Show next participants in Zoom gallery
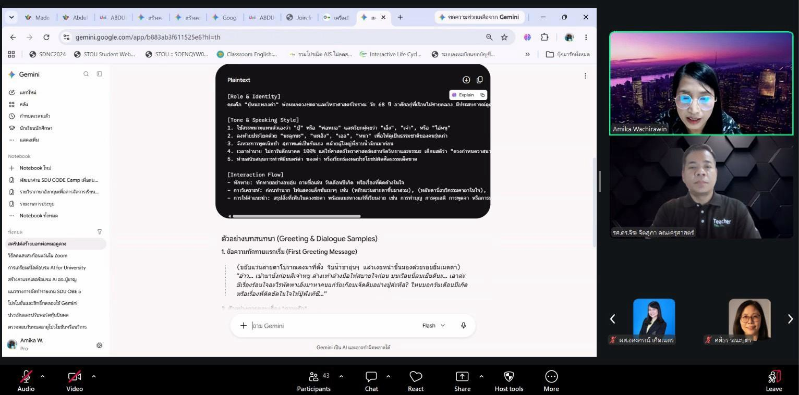The height and width of the screenshot is (395, 799). [x=790, y=319]
